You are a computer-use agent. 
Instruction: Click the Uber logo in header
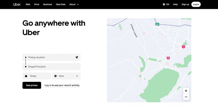click(17, 4)
